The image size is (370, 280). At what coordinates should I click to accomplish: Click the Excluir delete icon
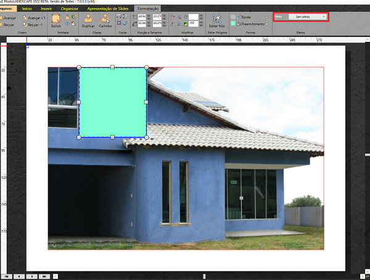(56, 21)
